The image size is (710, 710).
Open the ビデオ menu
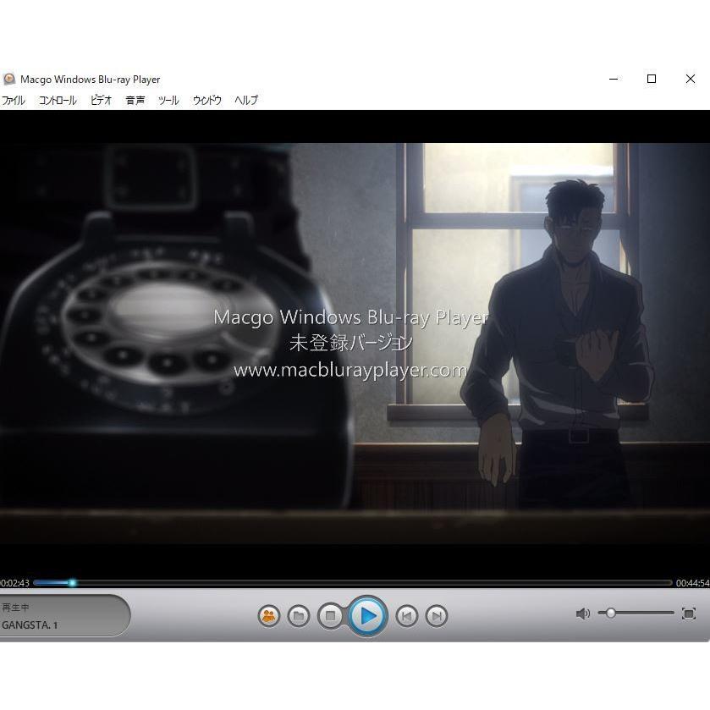[101, 100]
